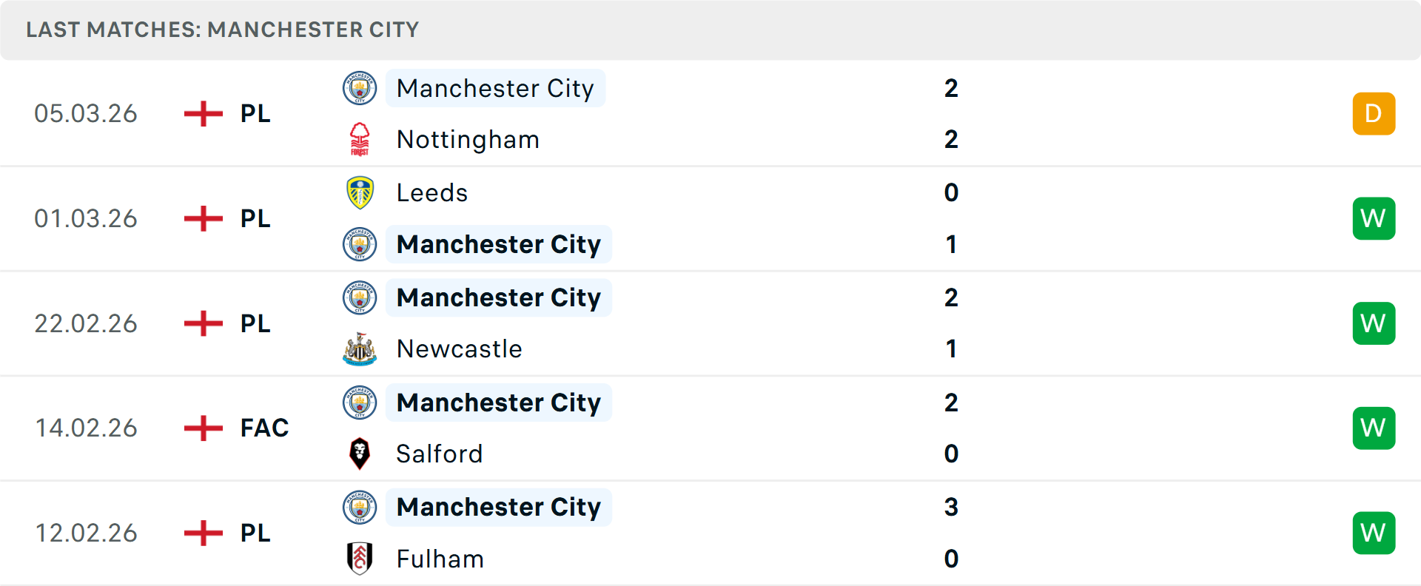Viewport: 1421px width, 586px height.
Task: Click the Nottingham team name
Action: pos(468,139)
